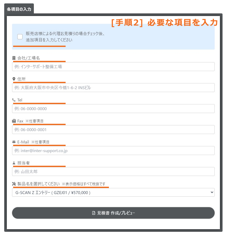Click the telephone icon beside Tel

tap(14, 100)
